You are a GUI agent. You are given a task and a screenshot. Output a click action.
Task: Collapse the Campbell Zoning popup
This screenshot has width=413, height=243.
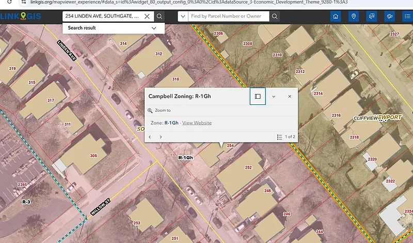[274, 96]
